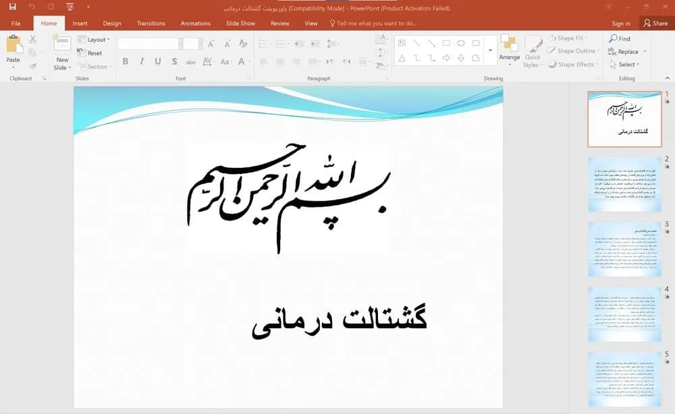Select the Oval shape in gallery
The width and height of the screenshot is (675, 414).
click(x=461, y=43)
